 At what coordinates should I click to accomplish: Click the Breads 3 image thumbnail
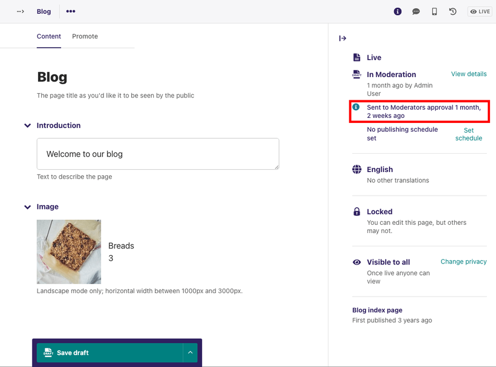click(69, 252)
